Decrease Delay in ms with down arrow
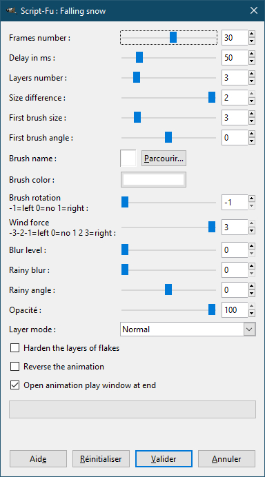 252,61
